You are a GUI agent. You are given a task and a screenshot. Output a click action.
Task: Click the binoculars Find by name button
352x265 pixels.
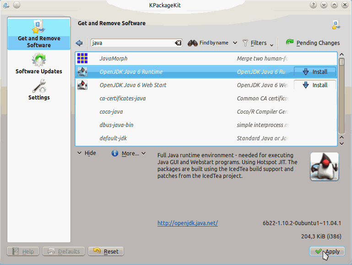coord(208,43)
